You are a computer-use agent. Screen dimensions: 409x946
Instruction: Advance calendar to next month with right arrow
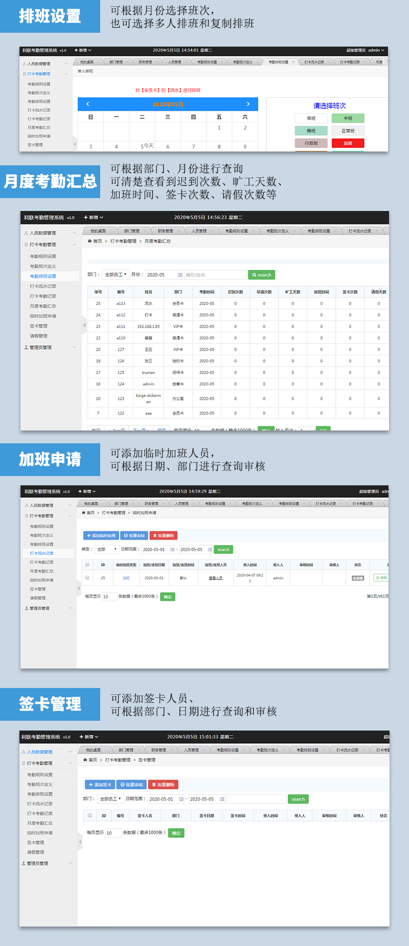pyautogui.click(x=248, y=104)
